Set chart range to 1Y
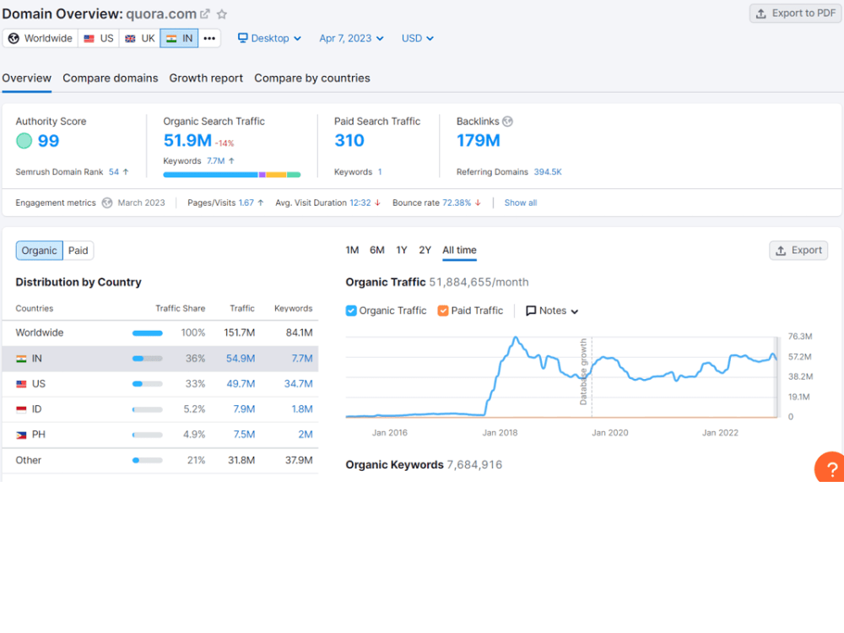 pos(402,251)
